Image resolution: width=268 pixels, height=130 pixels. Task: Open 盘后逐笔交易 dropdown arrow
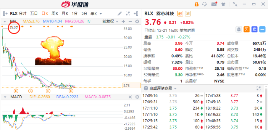point(175,89)
